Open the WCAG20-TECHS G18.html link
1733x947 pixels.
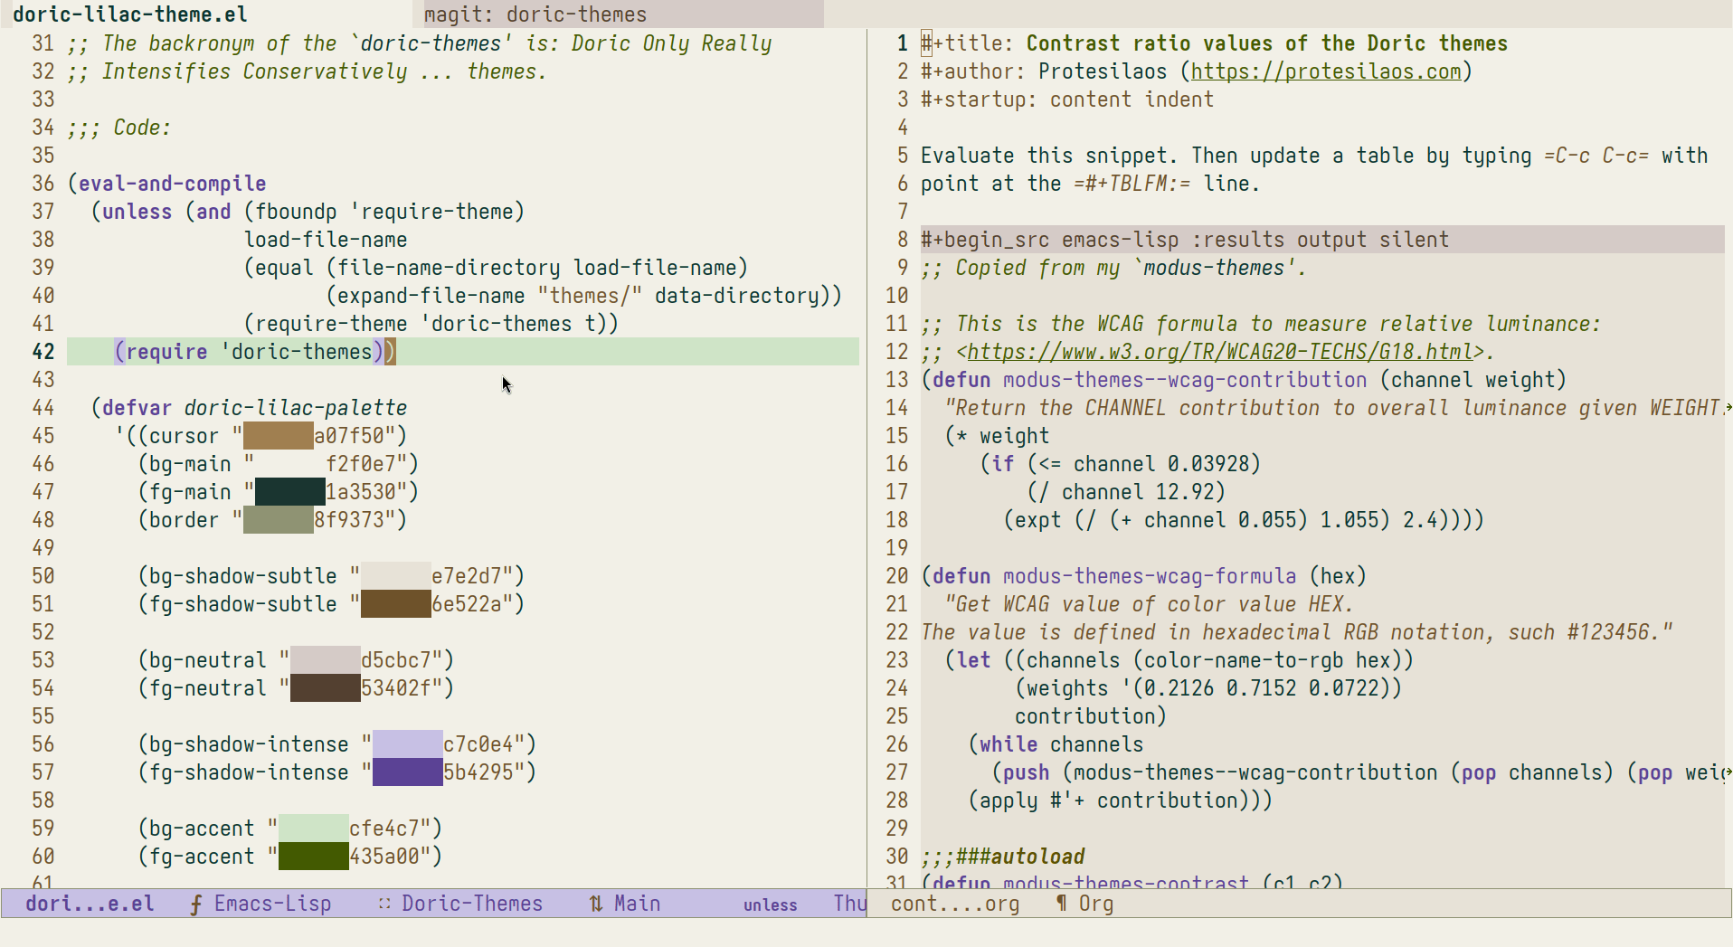pyautogui.click(x=1220, y=352)
